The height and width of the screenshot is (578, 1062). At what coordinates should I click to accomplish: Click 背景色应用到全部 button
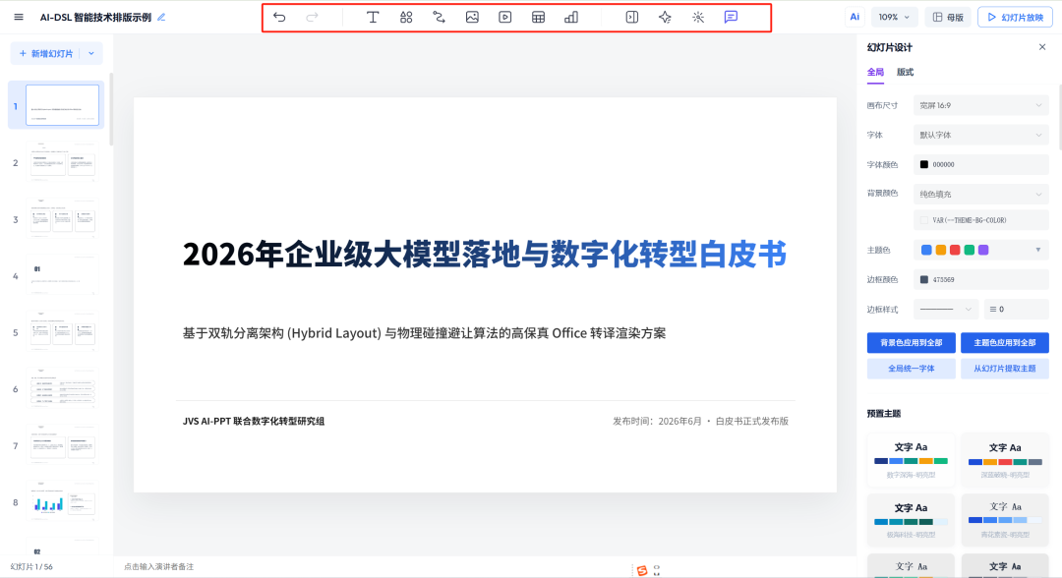click(911, 342)
